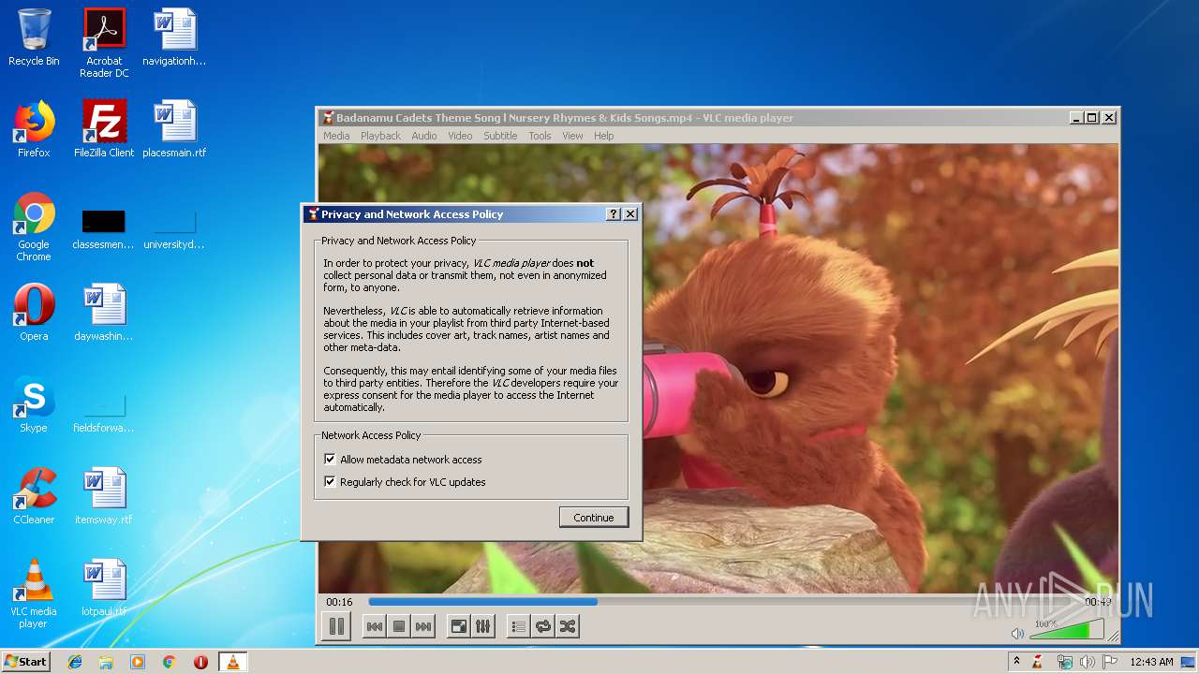Open the Subtitle menu
The width and height of the screenshot is (1199, 674).
point(500,136)
